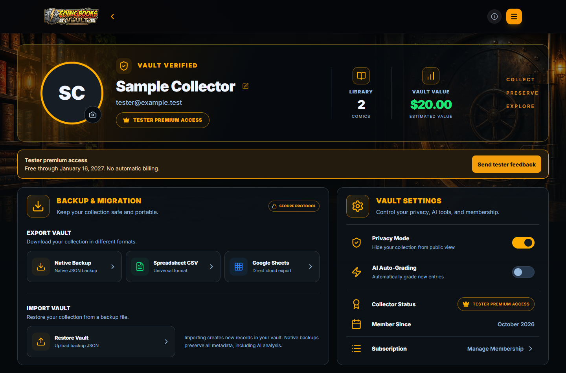Expand Restore Vault with its chevron
Screen dimensions: 566x373
(166, 342)
